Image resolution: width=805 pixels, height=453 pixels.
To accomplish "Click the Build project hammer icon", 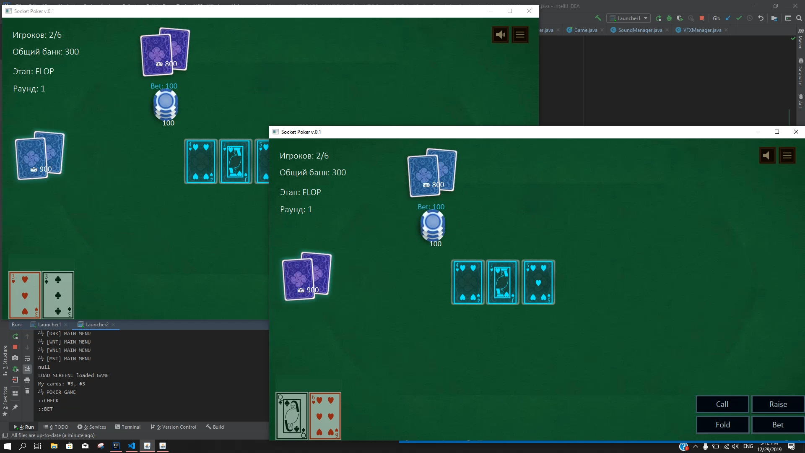I will [598, 18].
